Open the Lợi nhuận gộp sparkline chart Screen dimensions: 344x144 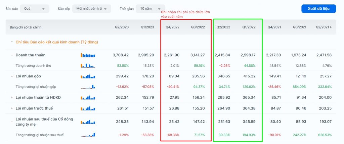coord(88,76)
